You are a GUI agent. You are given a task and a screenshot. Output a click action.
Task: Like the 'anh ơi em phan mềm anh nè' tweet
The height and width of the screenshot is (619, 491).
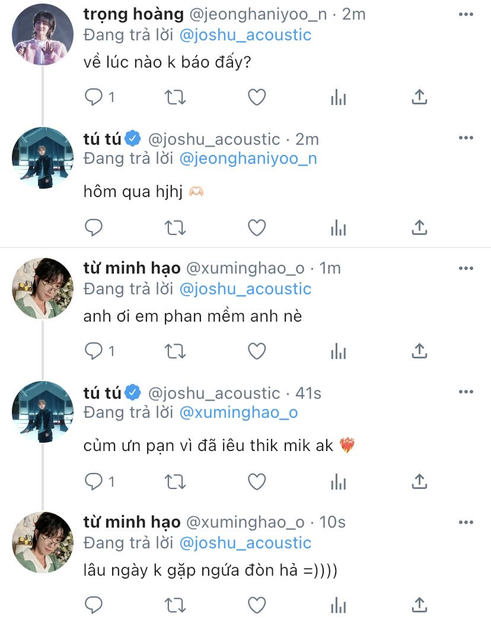point(256,351)
